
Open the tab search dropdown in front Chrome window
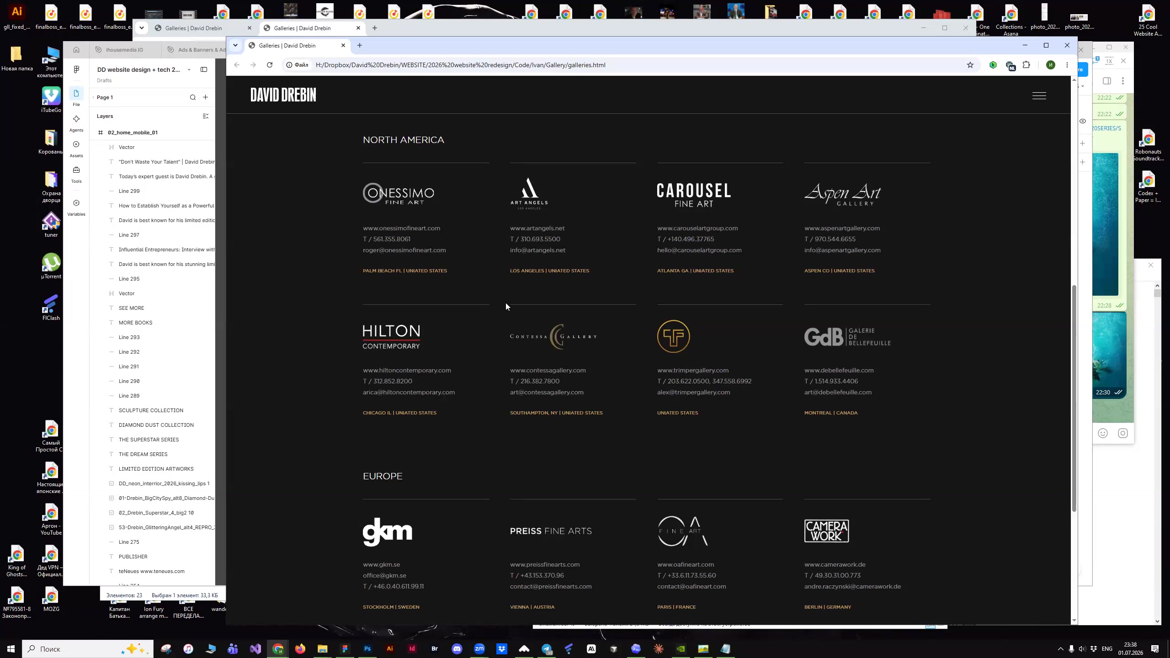(x=235, y=45)
